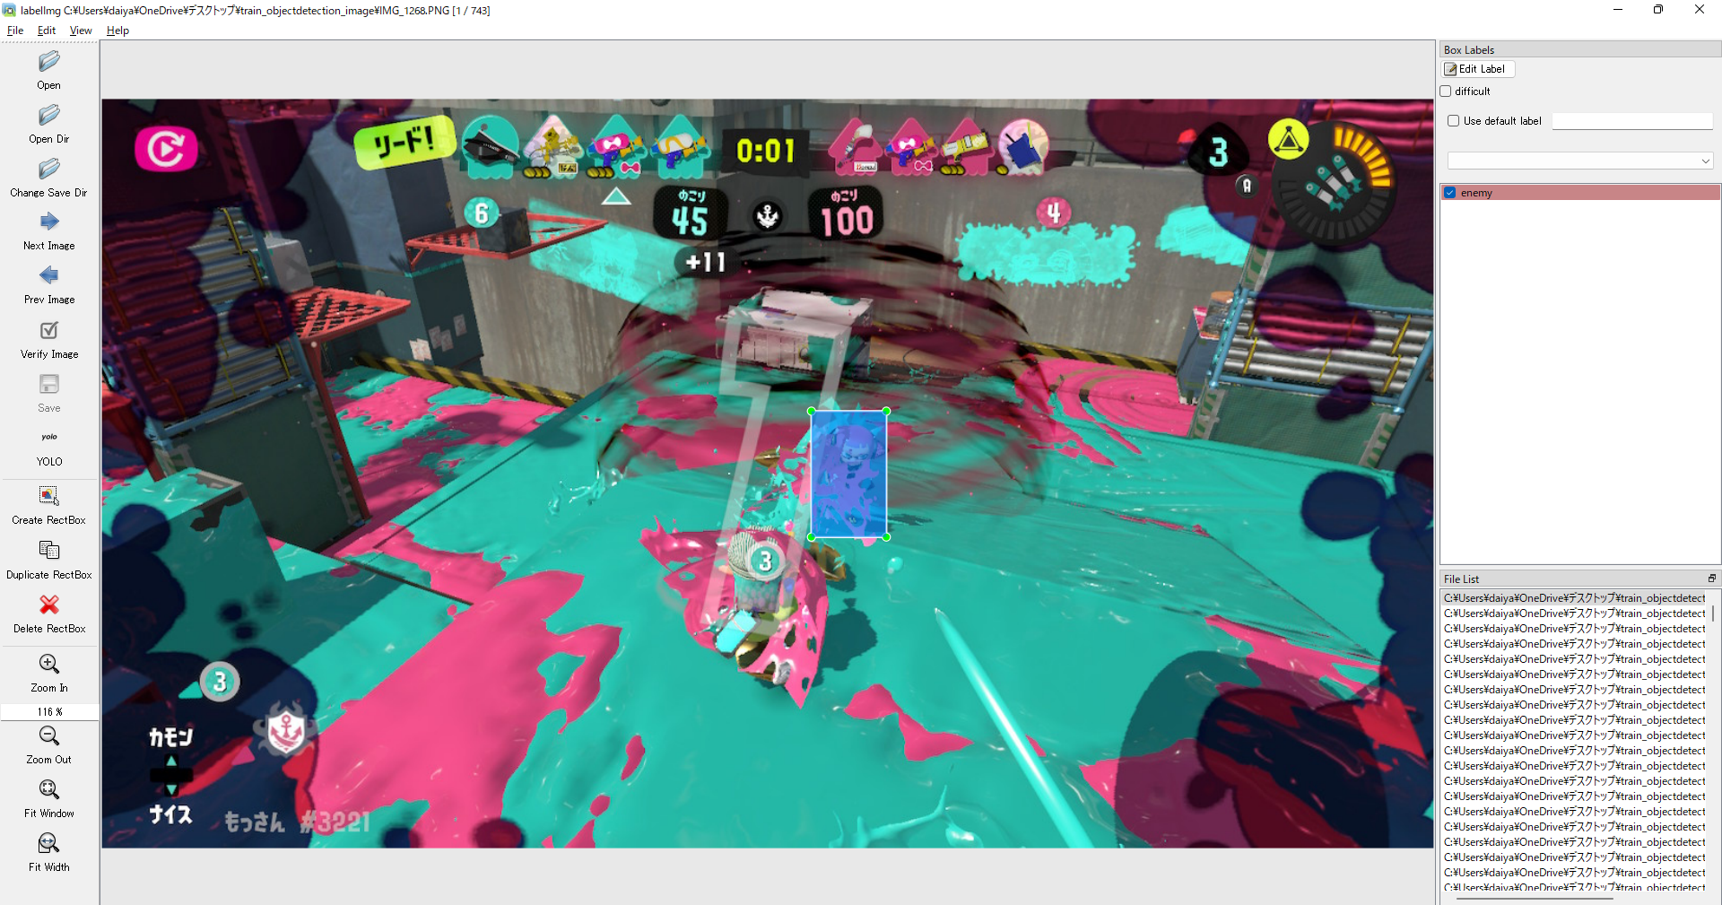Switch annotation format using the YOLO icon

(48, 446)
